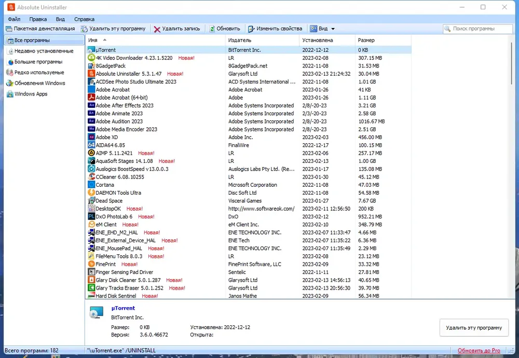Click the 1016.67 MB size cell
The width and height of the screenshot is (519, 358).
pyautogui.click(x=372, y=121)
